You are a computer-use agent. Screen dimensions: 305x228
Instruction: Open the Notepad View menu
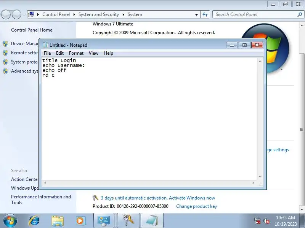click(93, 53)
